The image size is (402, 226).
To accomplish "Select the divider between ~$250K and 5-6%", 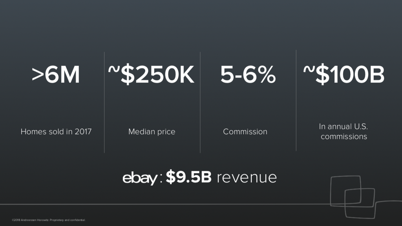I will 200,102.
